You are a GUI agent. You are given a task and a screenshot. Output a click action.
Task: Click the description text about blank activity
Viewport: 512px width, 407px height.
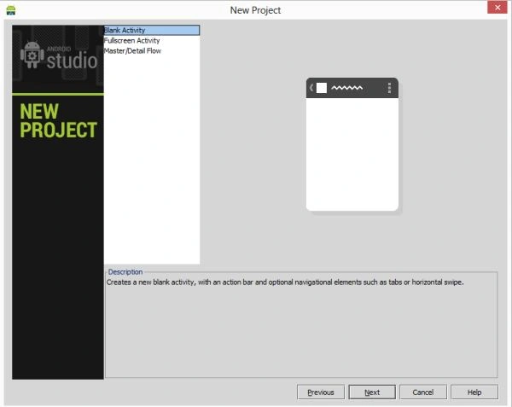coord(285,282)
